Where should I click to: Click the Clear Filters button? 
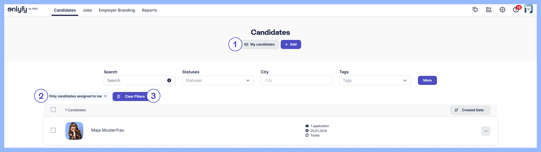pos(131,97)
